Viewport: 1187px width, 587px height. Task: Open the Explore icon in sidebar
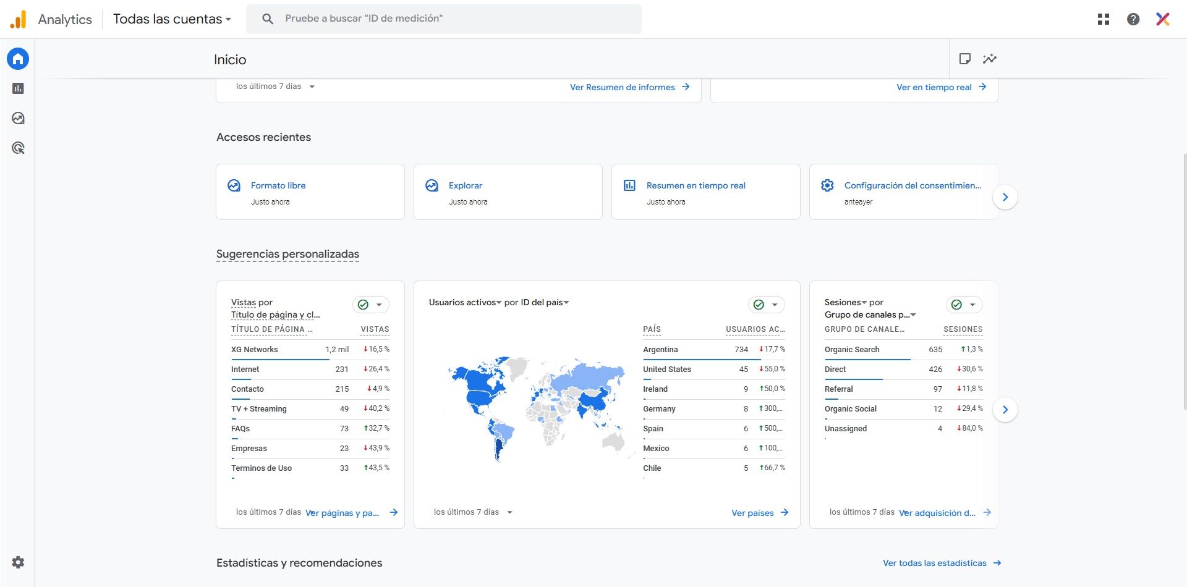pyautogui.click(x=18, y=118)
